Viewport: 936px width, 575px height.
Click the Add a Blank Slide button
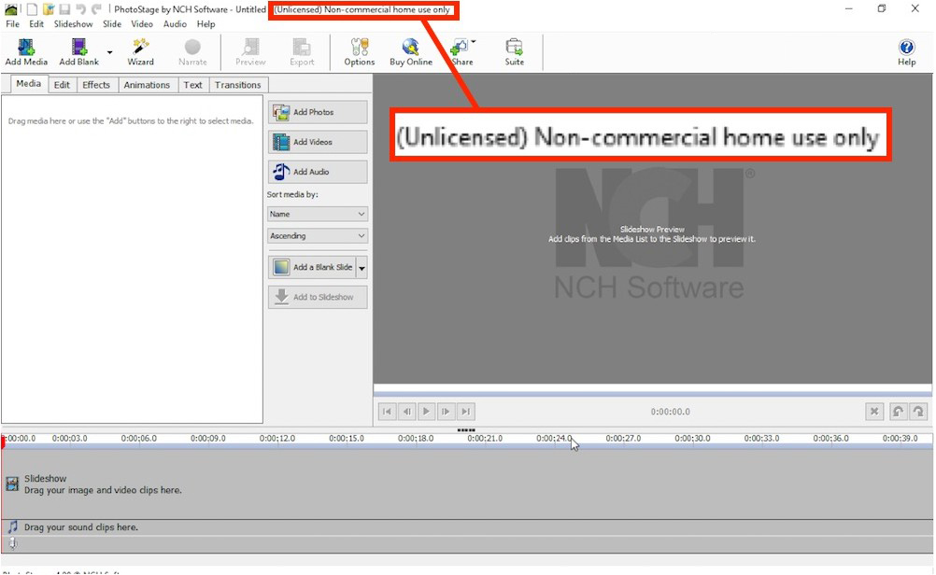coord(312,267)
